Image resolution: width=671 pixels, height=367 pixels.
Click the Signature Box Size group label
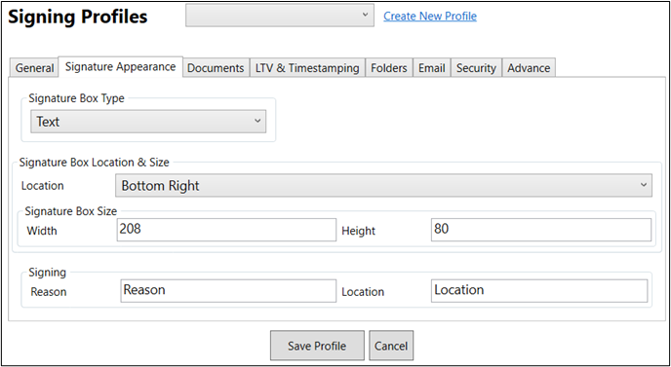click(70, 211)
